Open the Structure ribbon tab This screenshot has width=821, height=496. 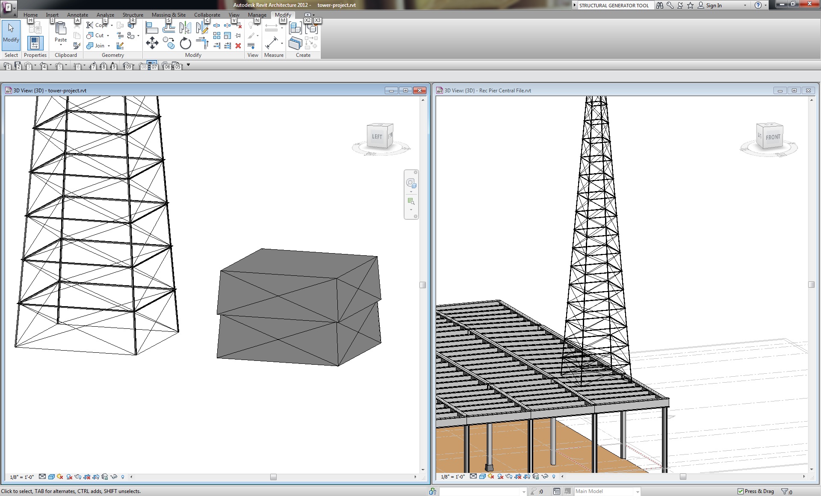[x=133, y=15]
